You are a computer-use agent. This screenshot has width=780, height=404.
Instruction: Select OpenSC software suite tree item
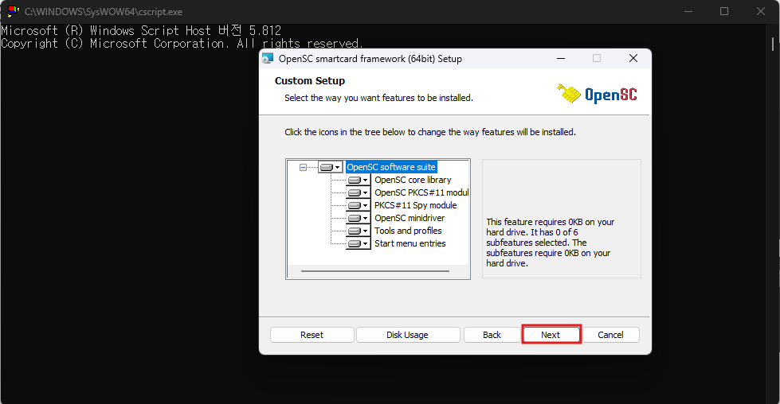tap(391, 167)
